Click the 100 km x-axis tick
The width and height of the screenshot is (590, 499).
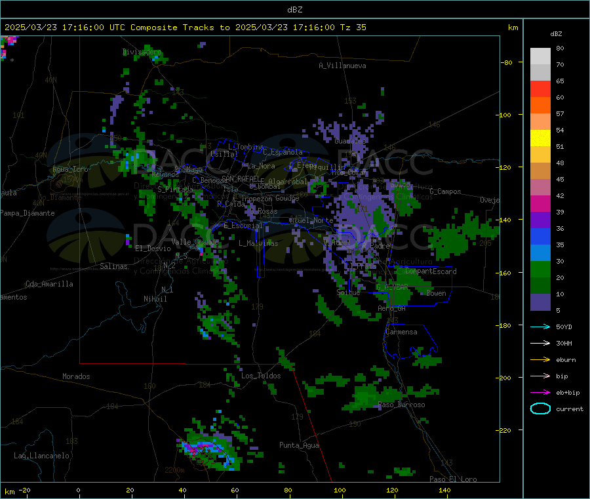[x=340, y=490]
